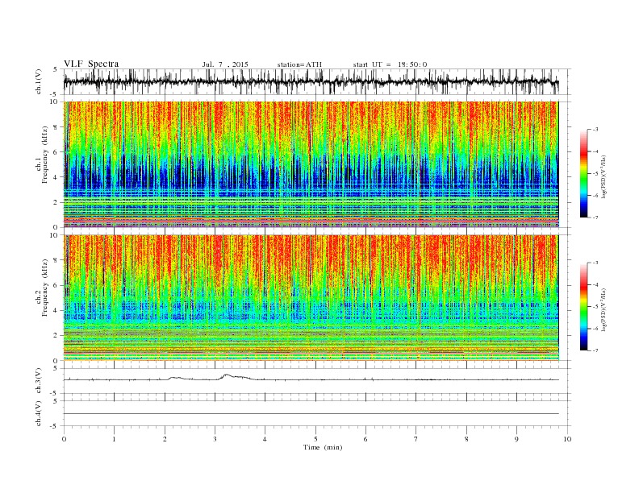Click the "ch.3(V)" axis label

[39, 381]
